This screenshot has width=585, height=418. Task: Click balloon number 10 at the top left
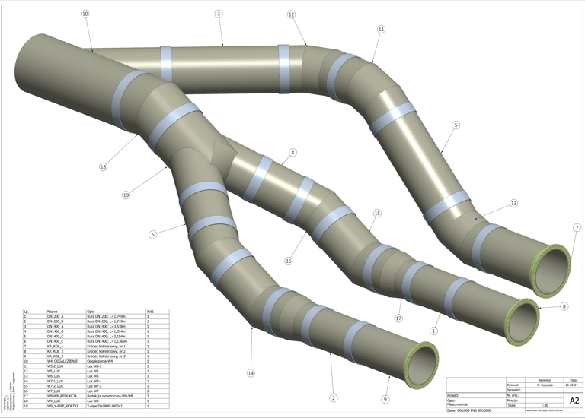pyautogui.click(x=85, y=14)
